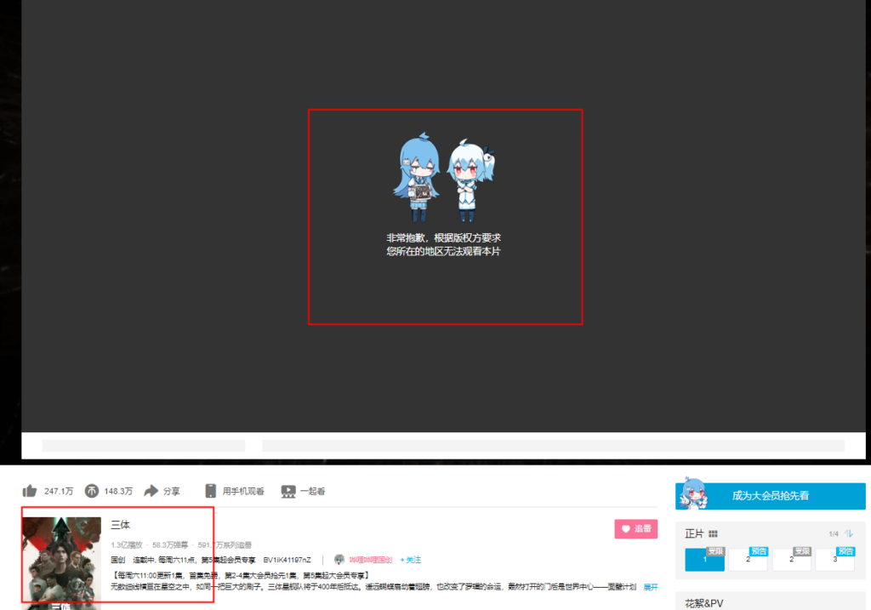The image size is (871, 610).
Task: Click the 哔哩哔哩国创 uploader avatar
Action: [339, 560]
